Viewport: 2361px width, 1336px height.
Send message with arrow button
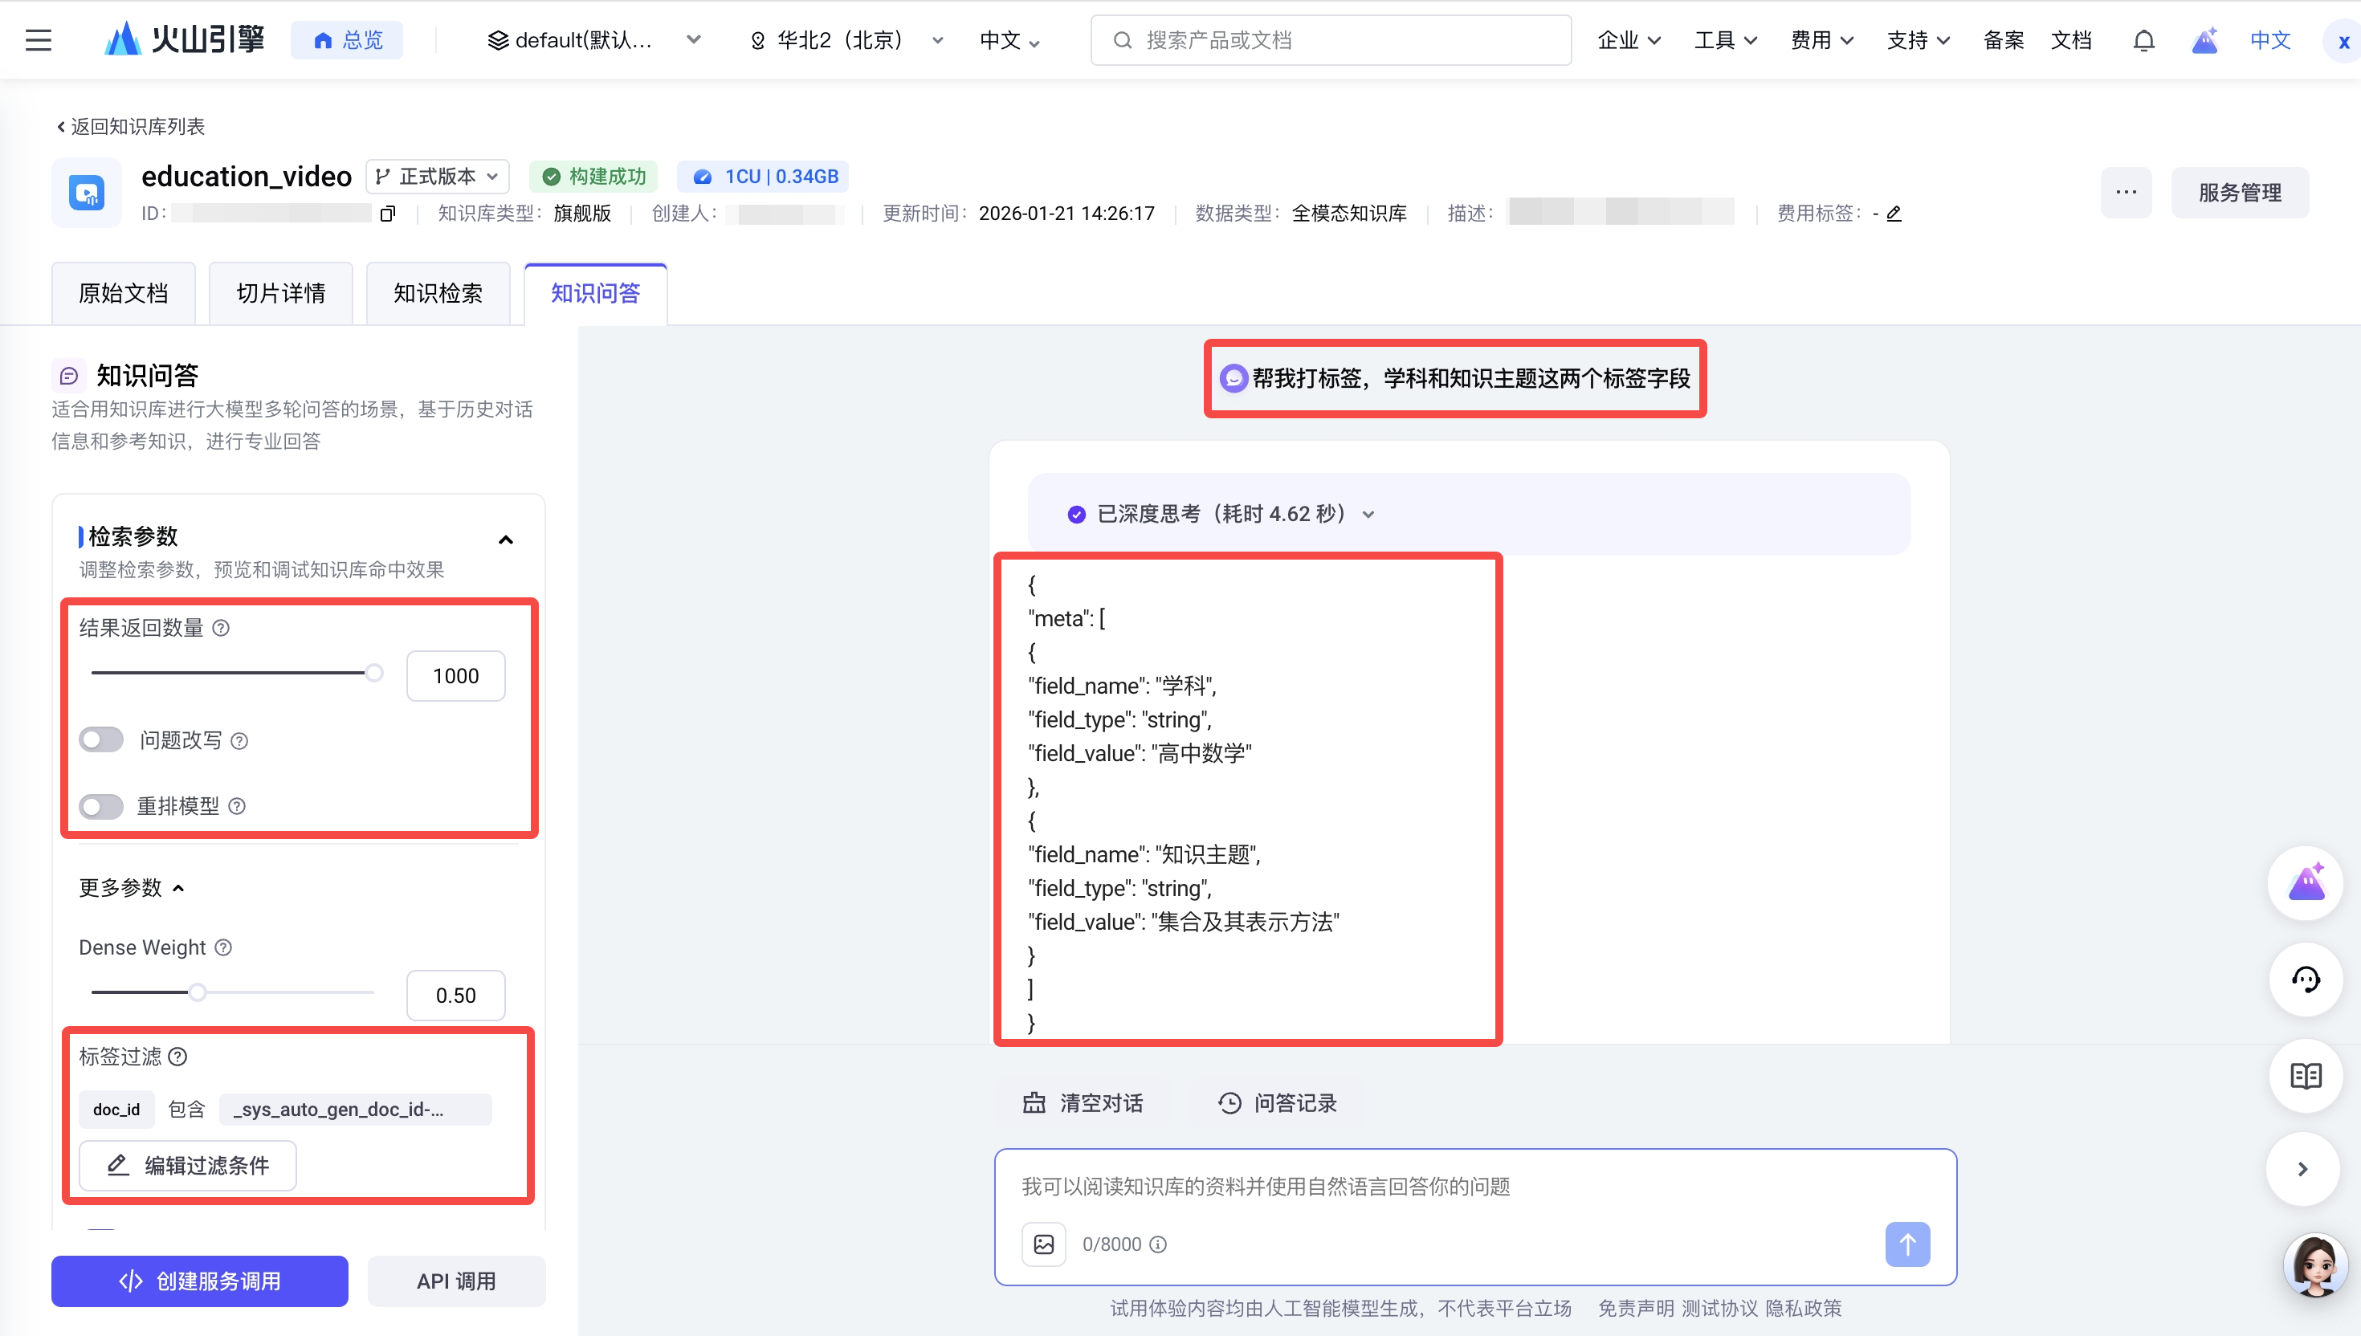[1906, 1244]
